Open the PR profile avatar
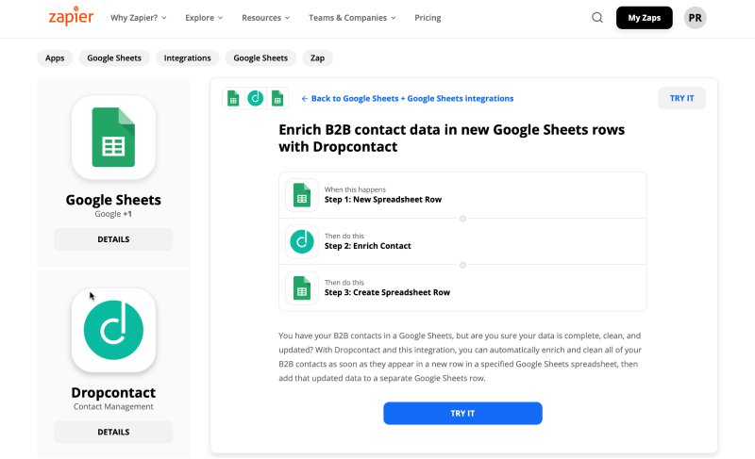The width and height of the screenshot is (755, 459). click(695, 18)
